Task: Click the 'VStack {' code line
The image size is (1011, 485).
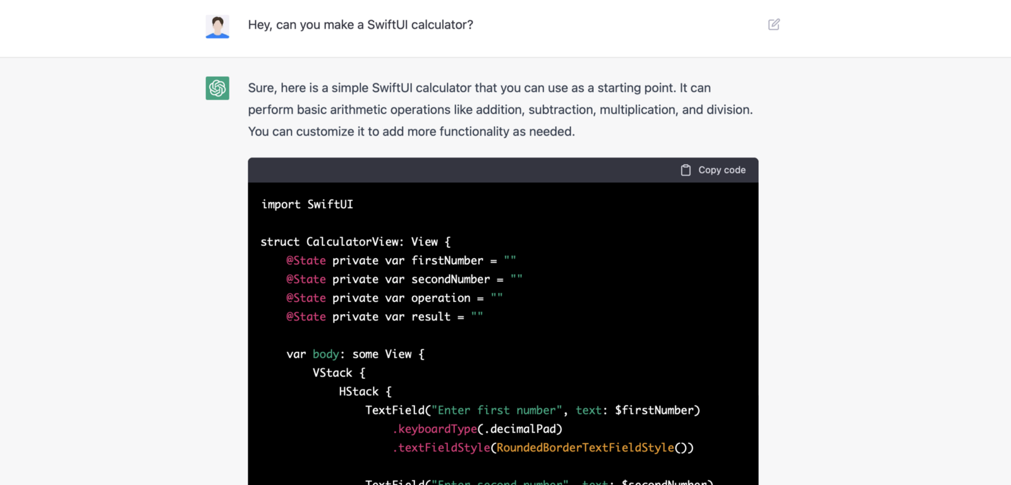Action: 339,373
